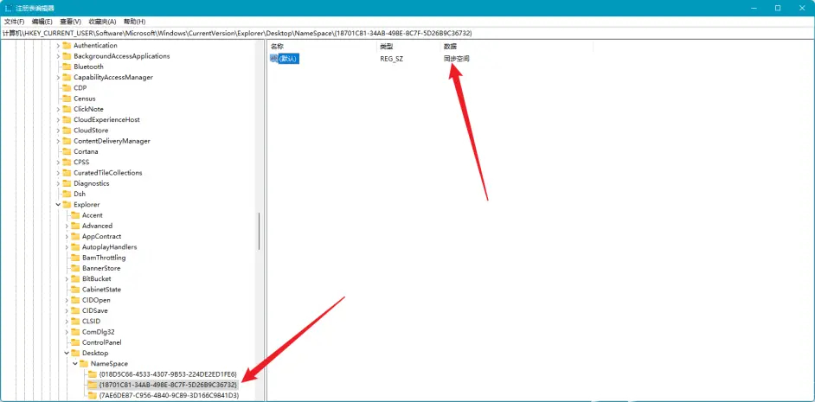
Task: Select the Accent folder icon
Action: pyautogui.click(x=75, y=215)
